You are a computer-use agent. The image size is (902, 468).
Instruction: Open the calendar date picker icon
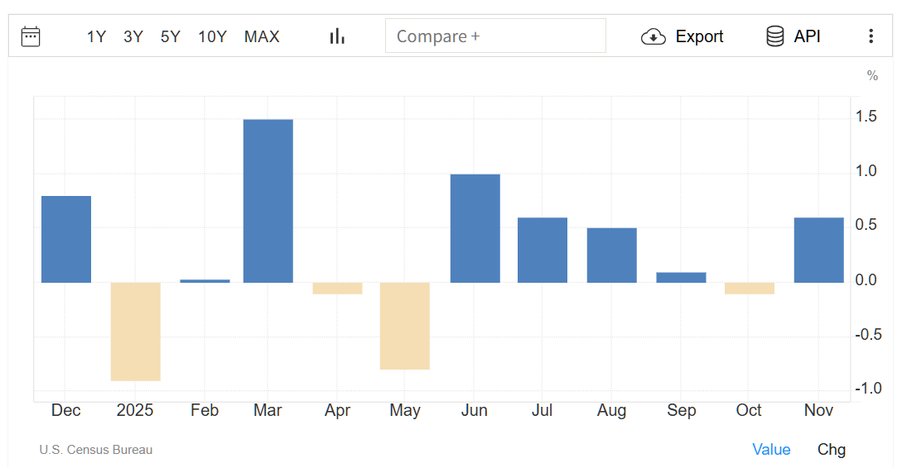point(31,36)
